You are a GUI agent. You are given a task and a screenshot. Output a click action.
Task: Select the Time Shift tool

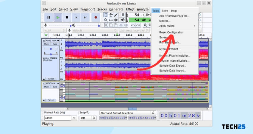click(x=111, y=20)
